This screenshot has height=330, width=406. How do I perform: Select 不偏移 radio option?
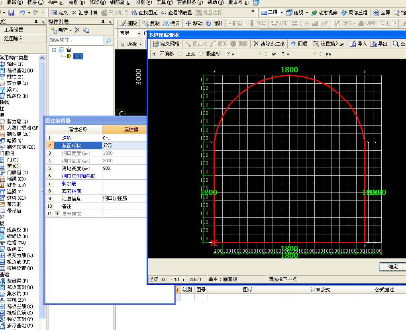tap(154, 54)
